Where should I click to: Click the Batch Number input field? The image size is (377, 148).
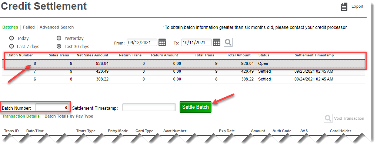52,108
